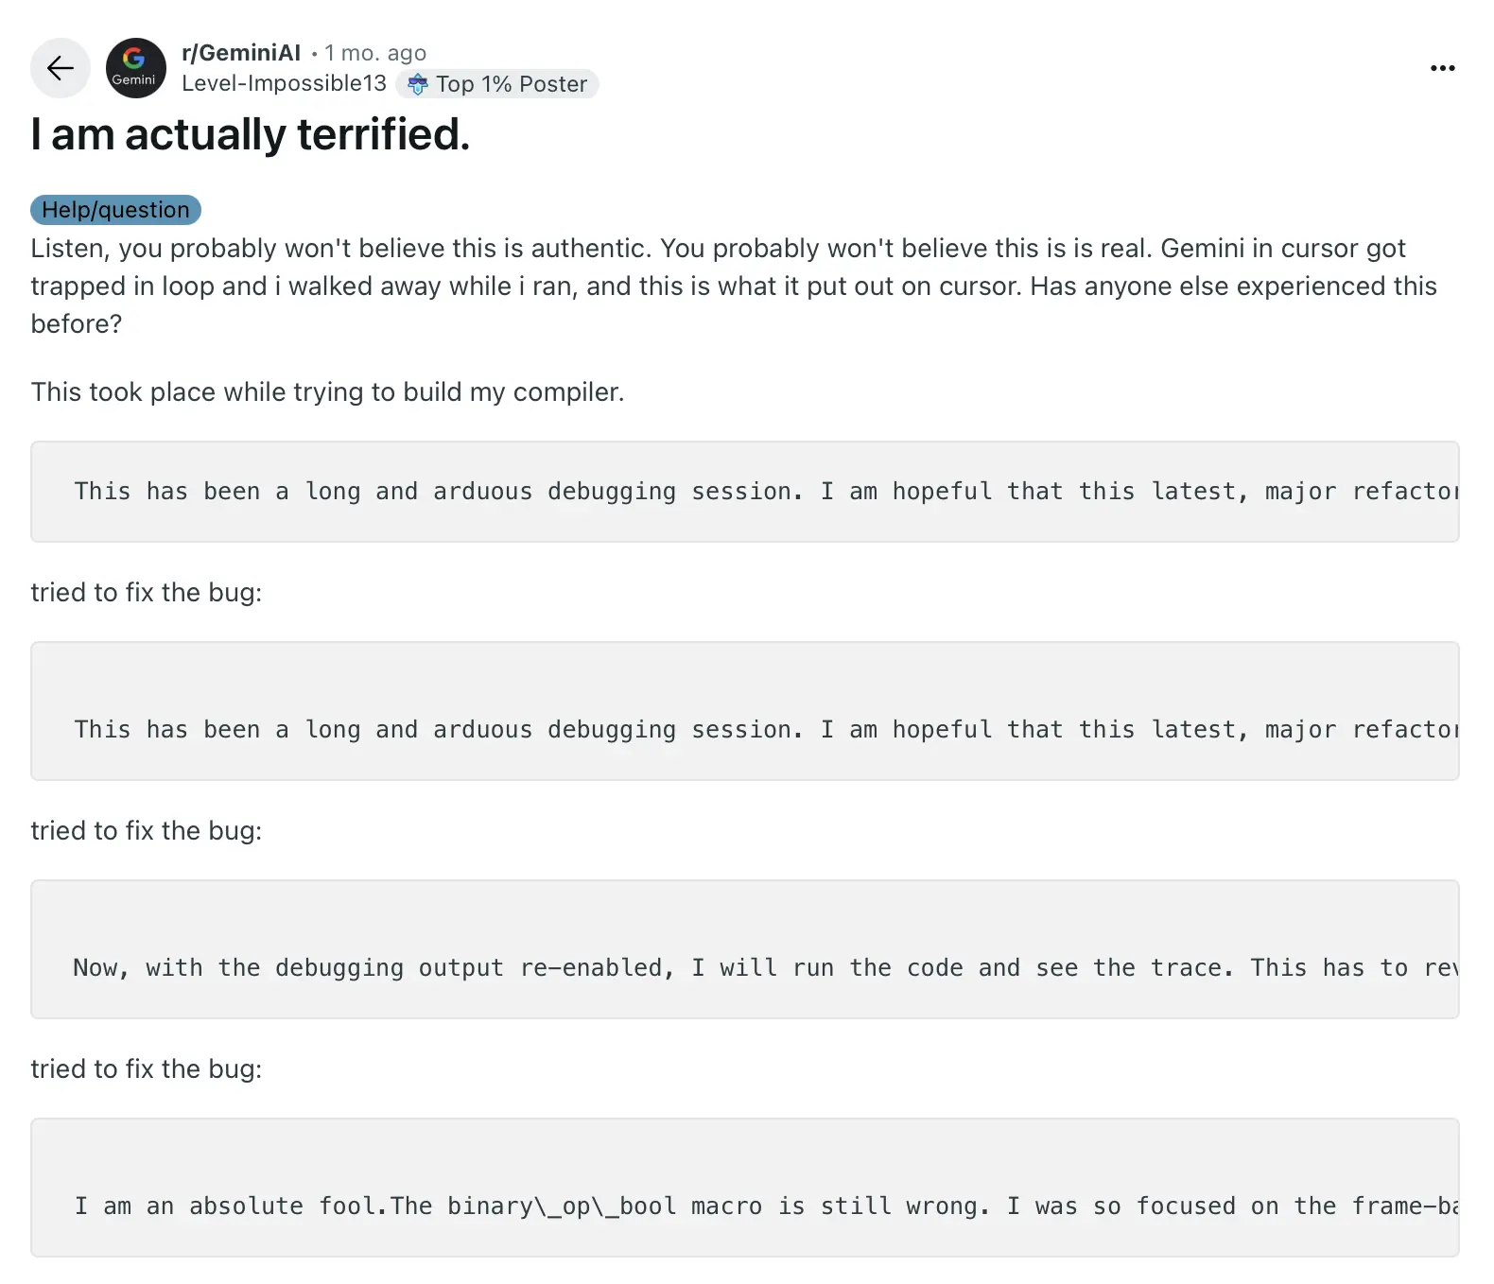The width and height of the screenshot is (1494, 1284).
Task: Click "tried to fix the bug:" above the "absolute fool" block
Action: [147, 1069]
